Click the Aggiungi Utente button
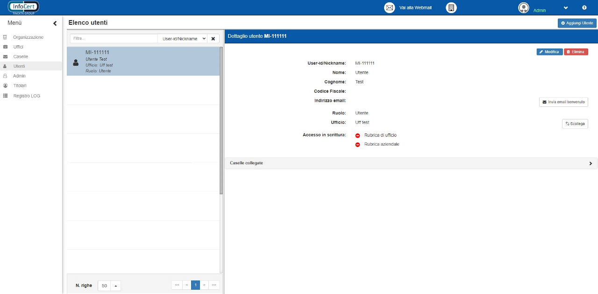 (x=577, y=23)
